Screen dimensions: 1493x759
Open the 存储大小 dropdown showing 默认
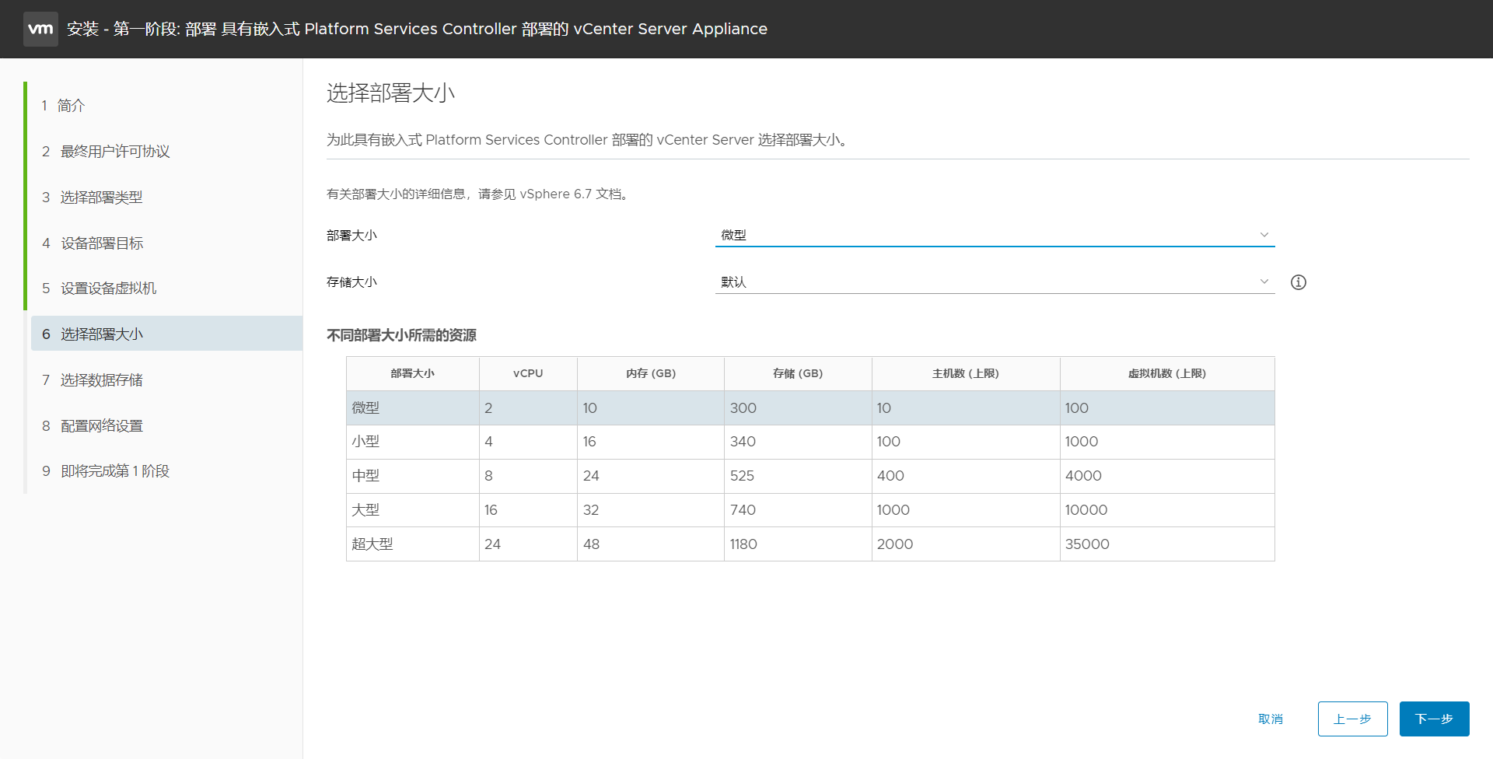pos(995,282)
